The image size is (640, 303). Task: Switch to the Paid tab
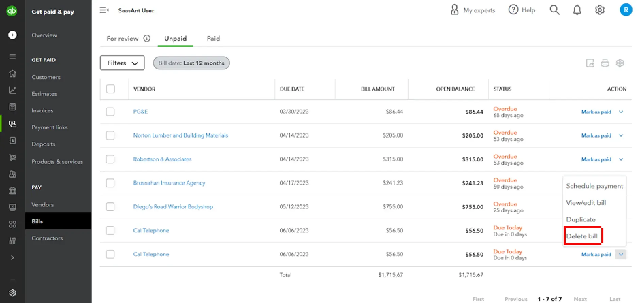click(x=213, y=38)
